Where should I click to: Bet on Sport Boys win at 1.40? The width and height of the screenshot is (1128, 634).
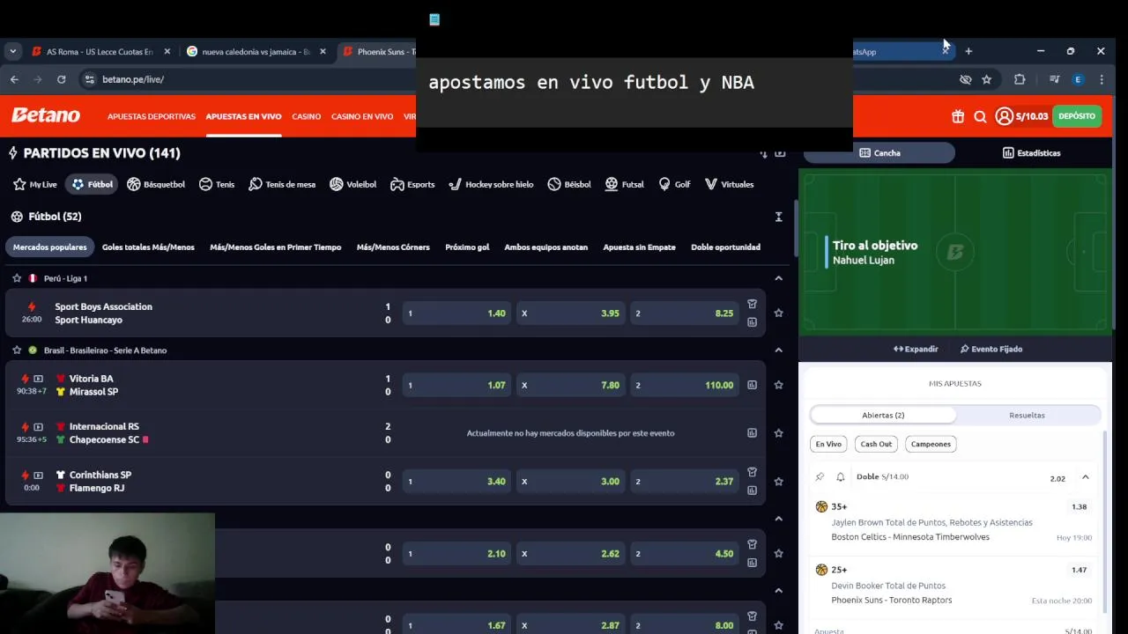456,313
